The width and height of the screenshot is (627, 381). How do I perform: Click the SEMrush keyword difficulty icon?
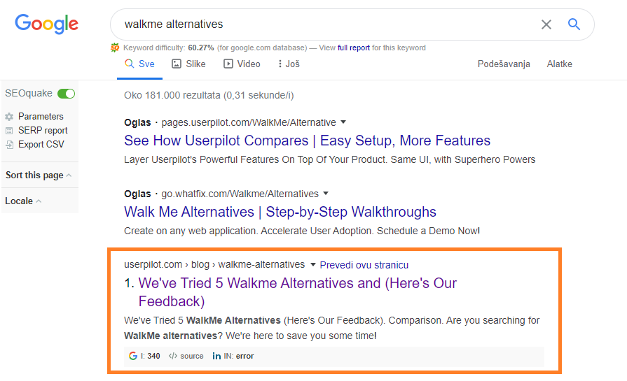(x=115, y=48)
